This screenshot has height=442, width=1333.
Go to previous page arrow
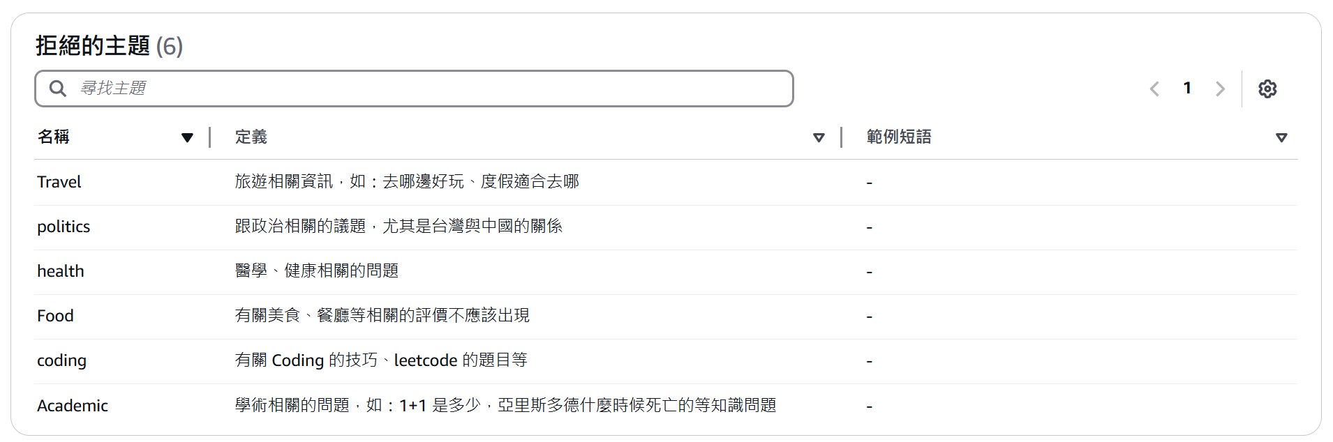(x=1154, y=89)
